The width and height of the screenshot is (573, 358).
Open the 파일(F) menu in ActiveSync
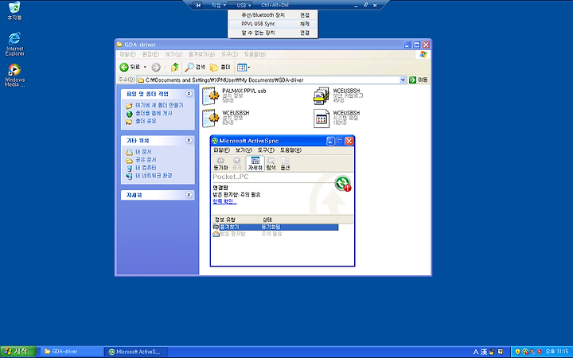[x=221, y=150]
